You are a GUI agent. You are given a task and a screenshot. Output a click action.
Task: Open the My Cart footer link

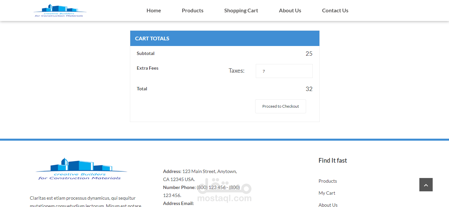point(327,193)
